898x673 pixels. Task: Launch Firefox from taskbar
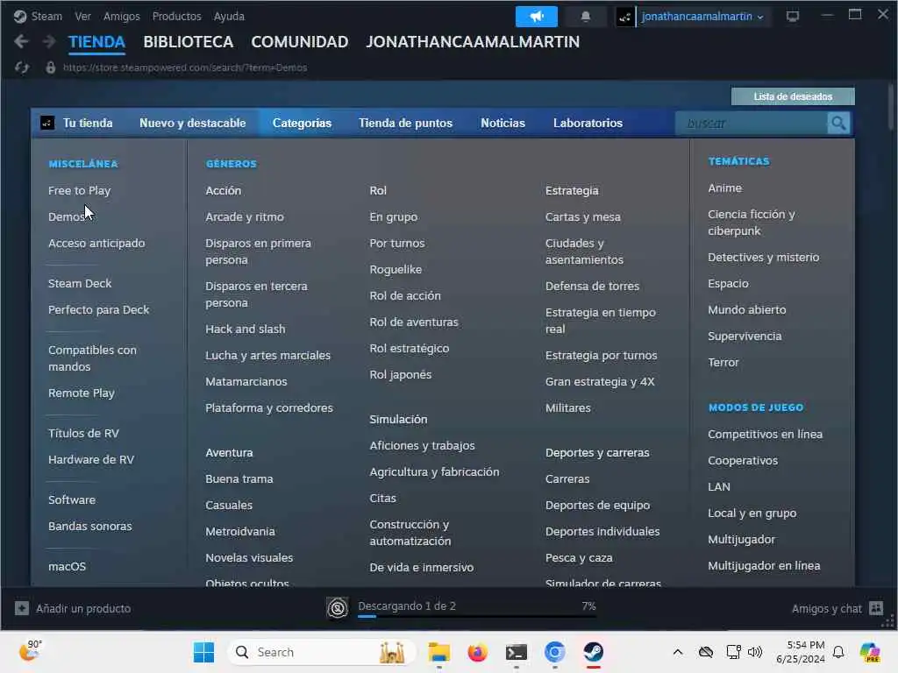point(477,652)
